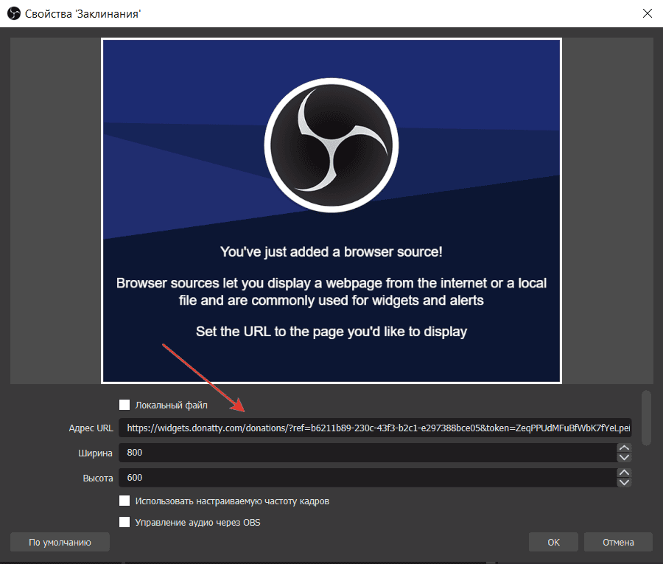Image resolution: width=663 pixels, height=564 pixels.
Task: Click the Адрес URL input field
Action: tap(375, 428)
